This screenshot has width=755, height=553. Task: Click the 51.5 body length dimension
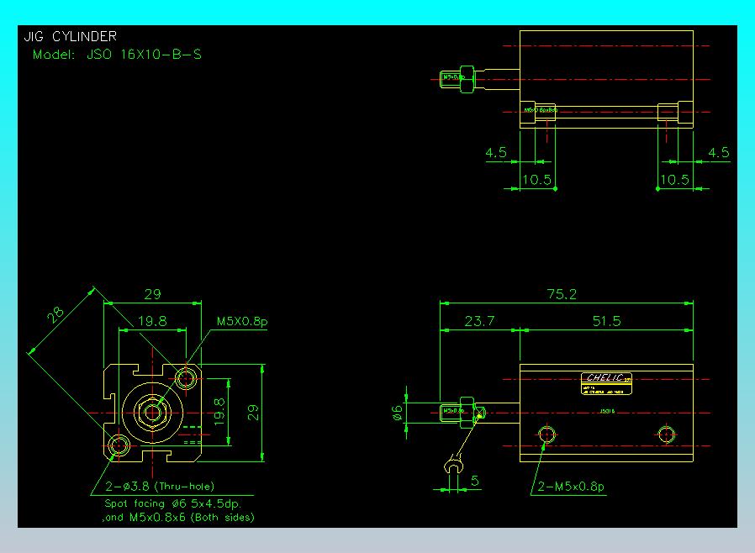607,321
